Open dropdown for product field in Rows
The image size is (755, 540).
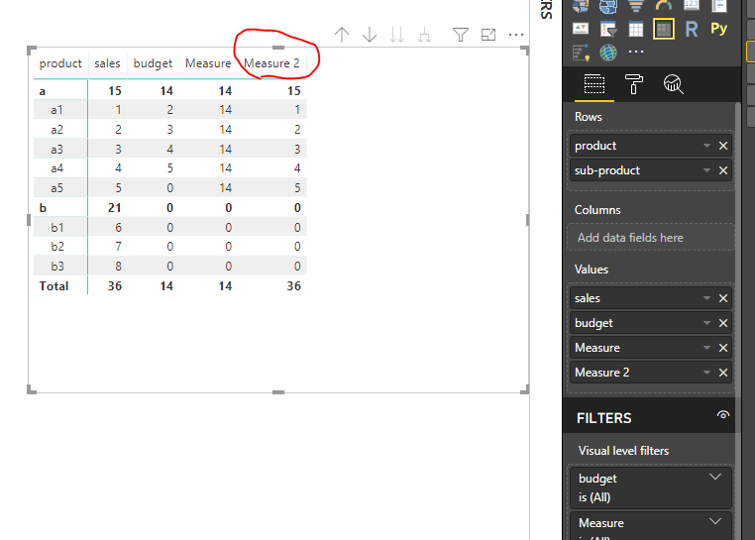[x=706, y=146]
